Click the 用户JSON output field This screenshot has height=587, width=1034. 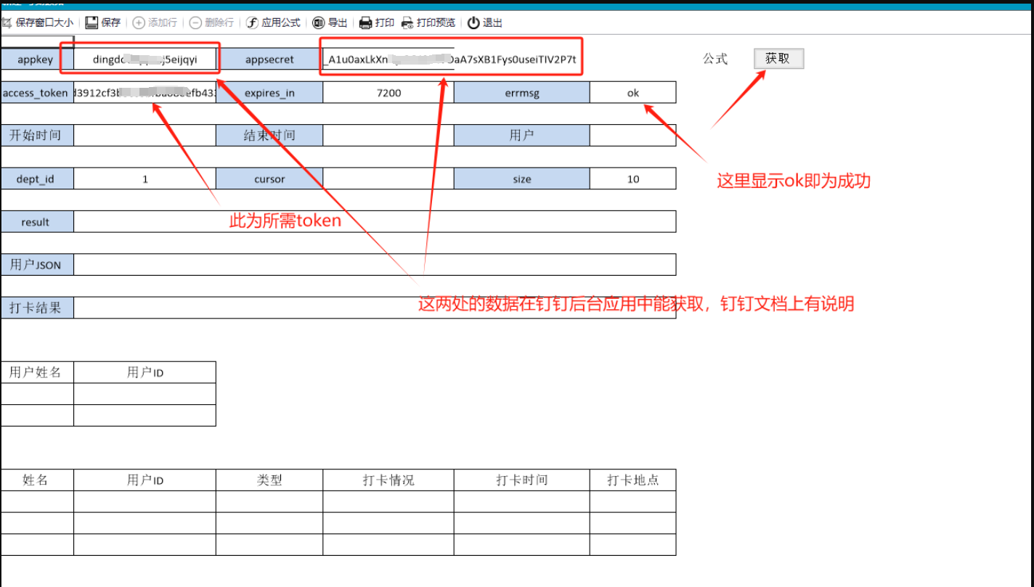[x=374, y=265]
